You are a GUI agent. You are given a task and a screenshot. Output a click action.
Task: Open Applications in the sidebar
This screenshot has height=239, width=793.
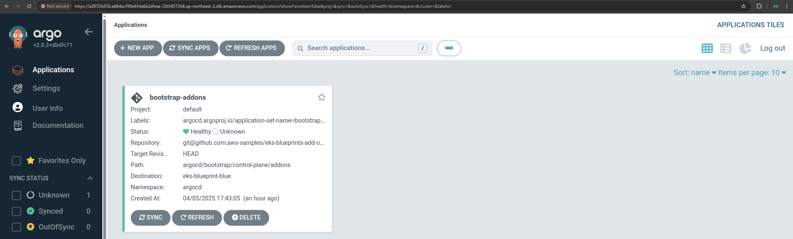(x=53, y=70)
